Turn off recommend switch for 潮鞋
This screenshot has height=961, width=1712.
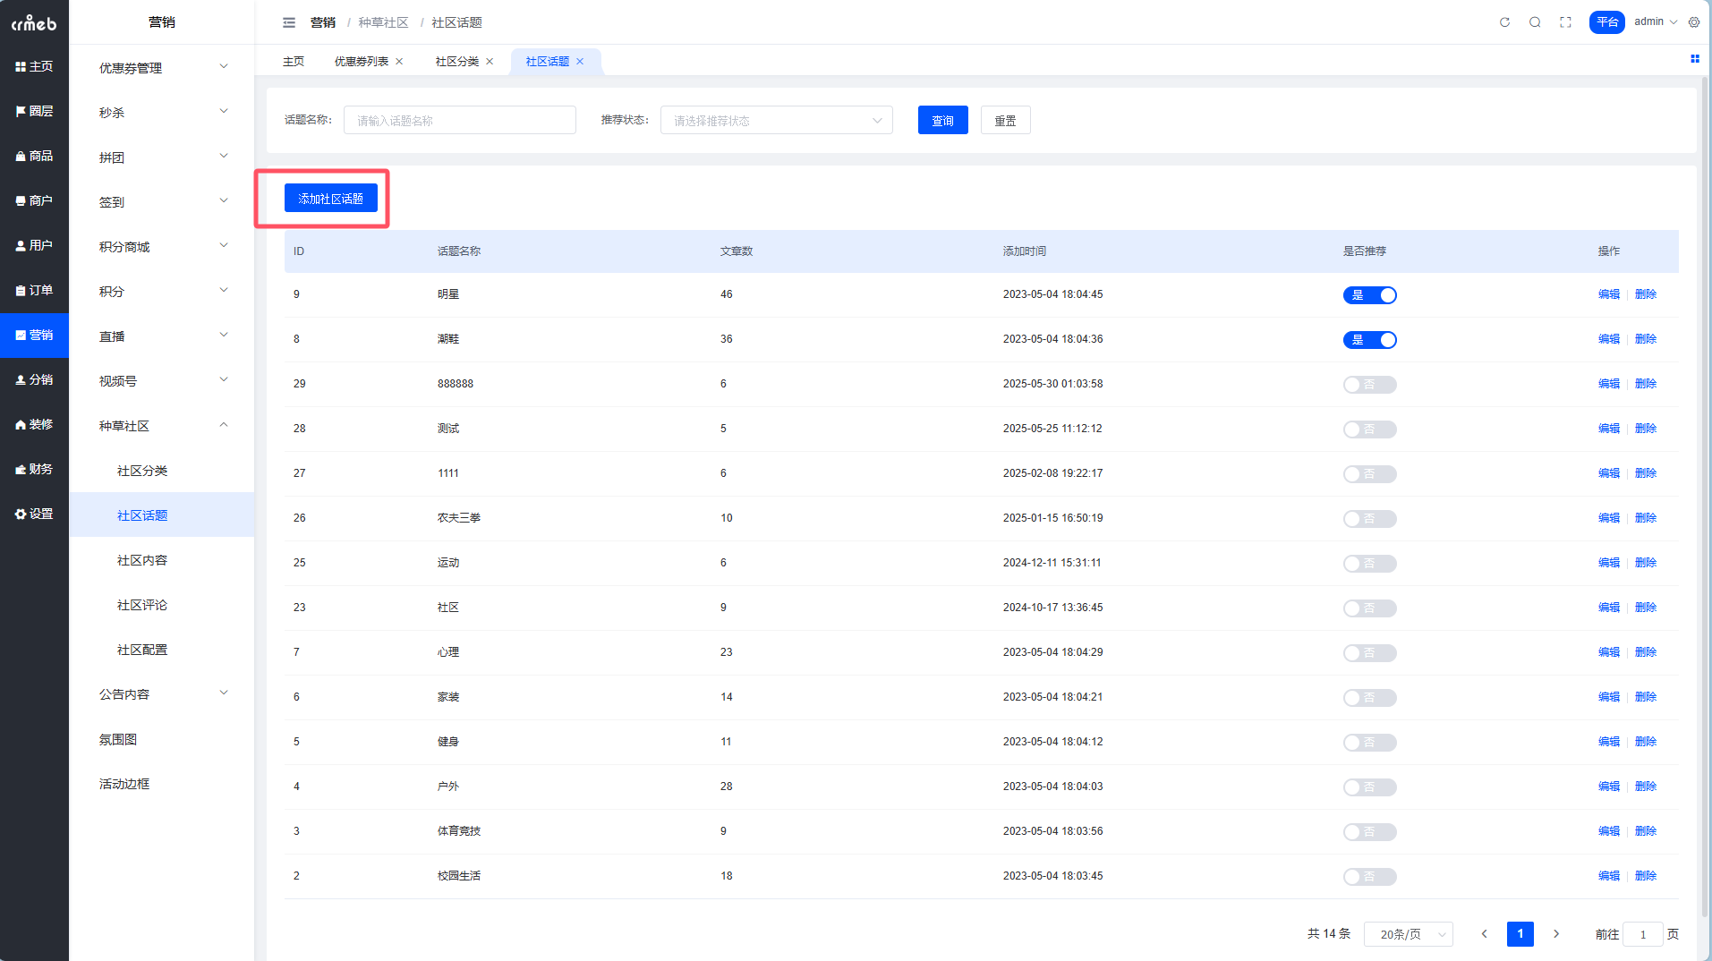[x=1369, y=340]
